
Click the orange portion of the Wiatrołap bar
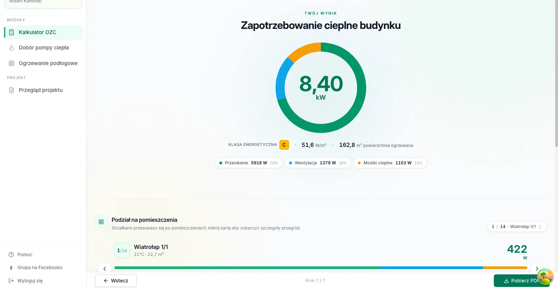click(505, 268)
